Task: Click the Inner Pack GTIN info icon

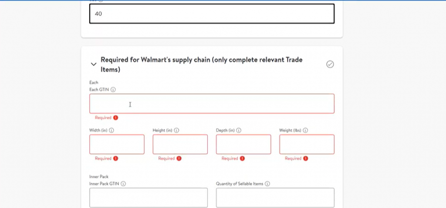Action: [x=123, y=184]
